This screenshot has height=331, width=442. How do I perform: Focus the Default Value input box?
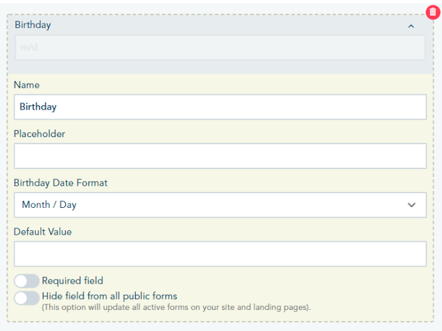[220, 254]
